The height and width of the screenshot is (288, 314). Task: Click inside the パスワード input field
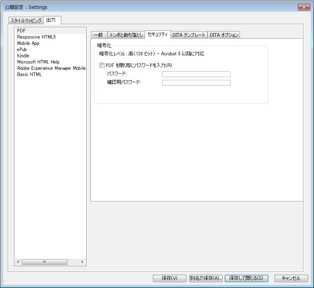(196, 74)
